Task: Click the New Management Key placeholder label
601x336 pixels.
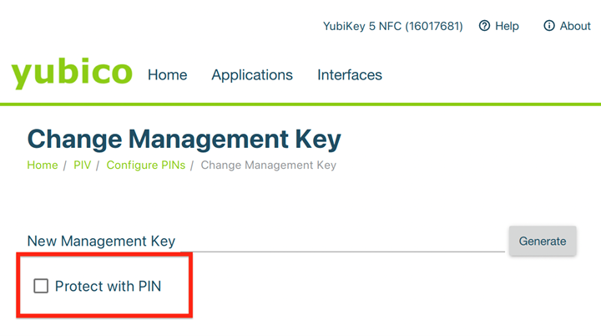Action: point(101,241)
